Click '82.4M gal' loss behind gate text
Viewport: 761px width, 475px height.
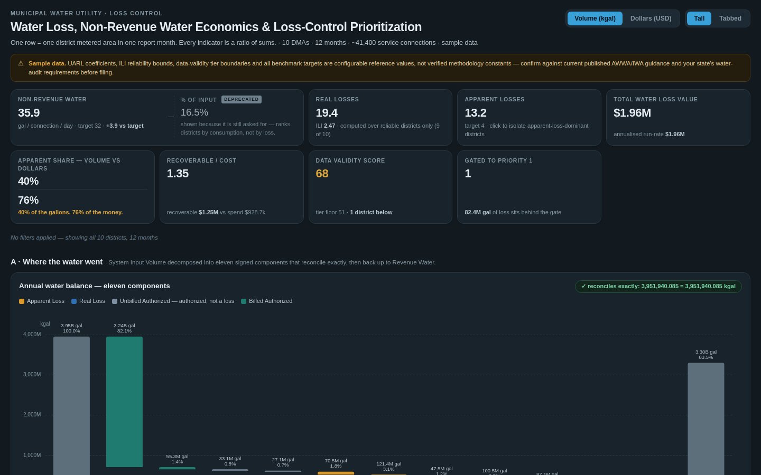(x=478, y=212)
